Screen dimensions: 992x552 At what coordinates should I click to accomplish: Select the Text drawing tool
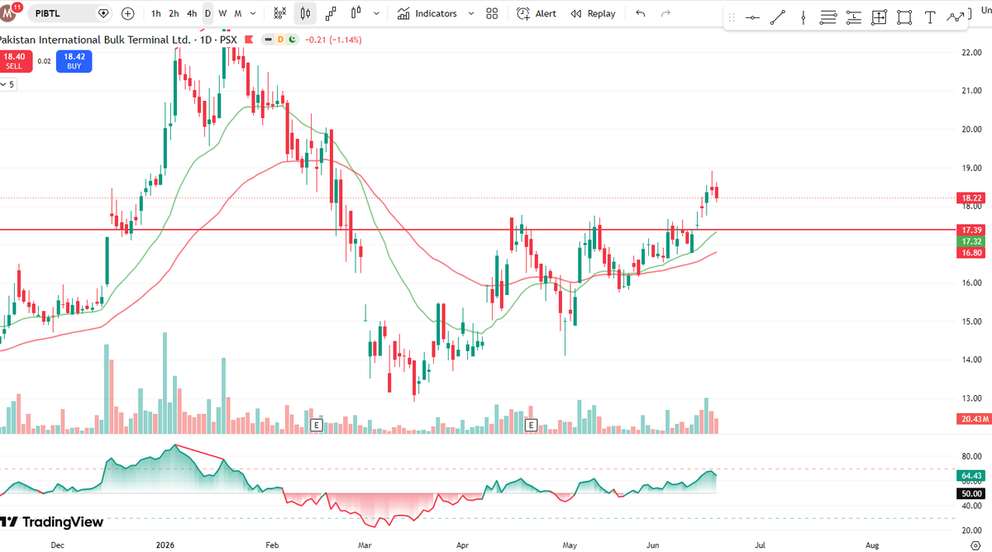pos(930,18)
